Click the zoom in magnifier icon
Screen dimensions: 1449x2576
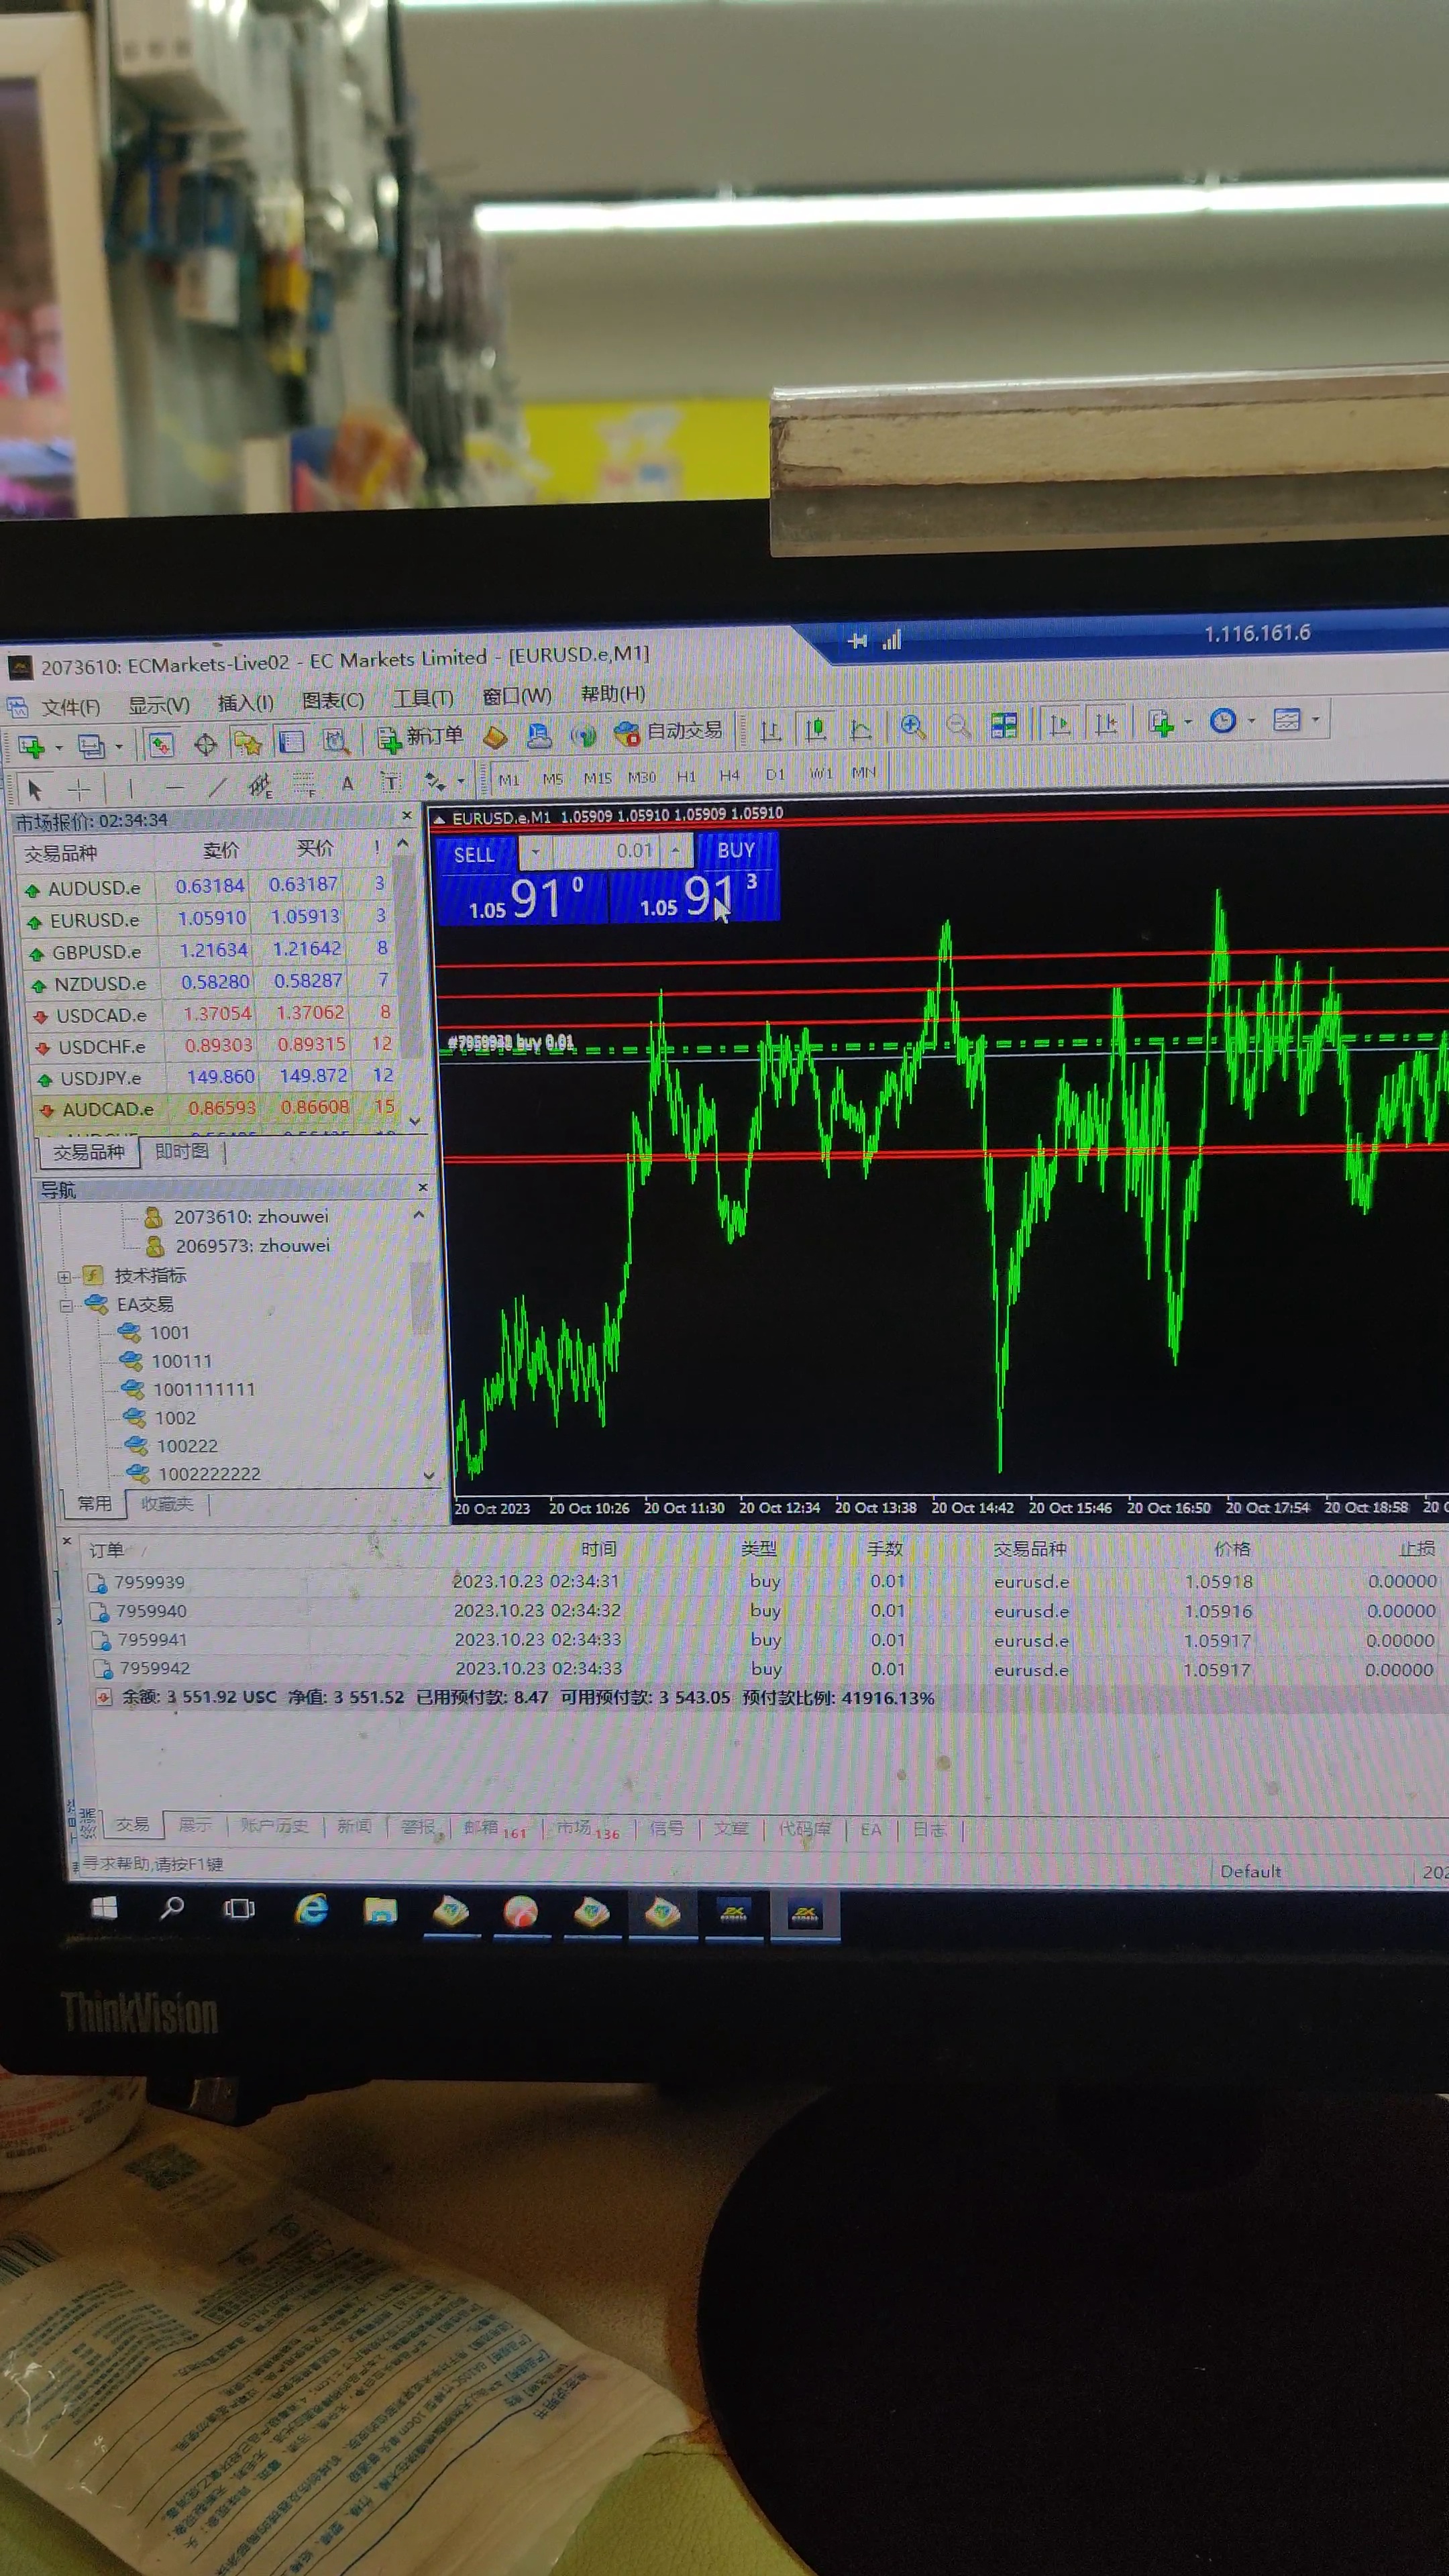(x=912, y=726)
